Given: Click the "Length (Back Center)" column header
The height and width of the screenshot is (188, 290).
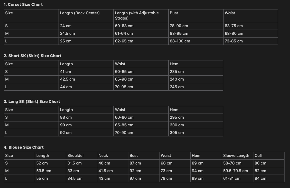Looking at the screenshot, I should point(80,13).
